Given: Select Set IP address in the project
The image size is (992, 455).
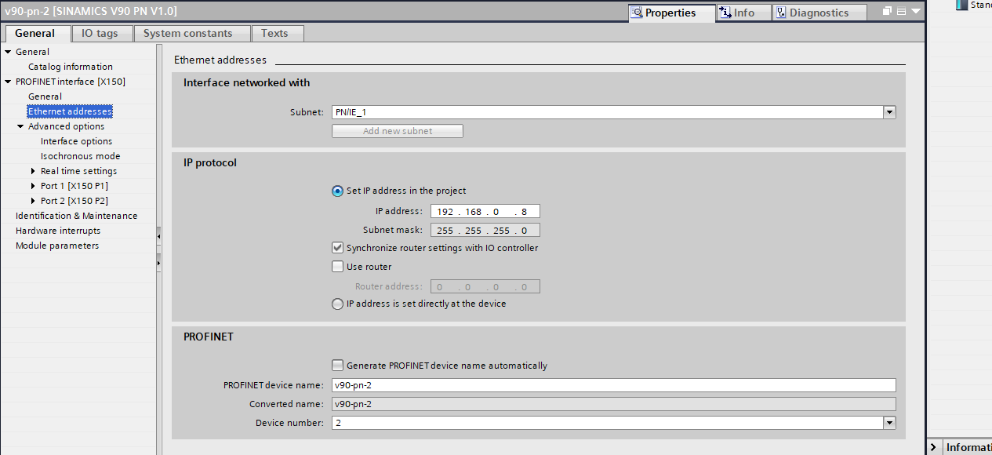Looking at the screenshot, I should 337,191.
